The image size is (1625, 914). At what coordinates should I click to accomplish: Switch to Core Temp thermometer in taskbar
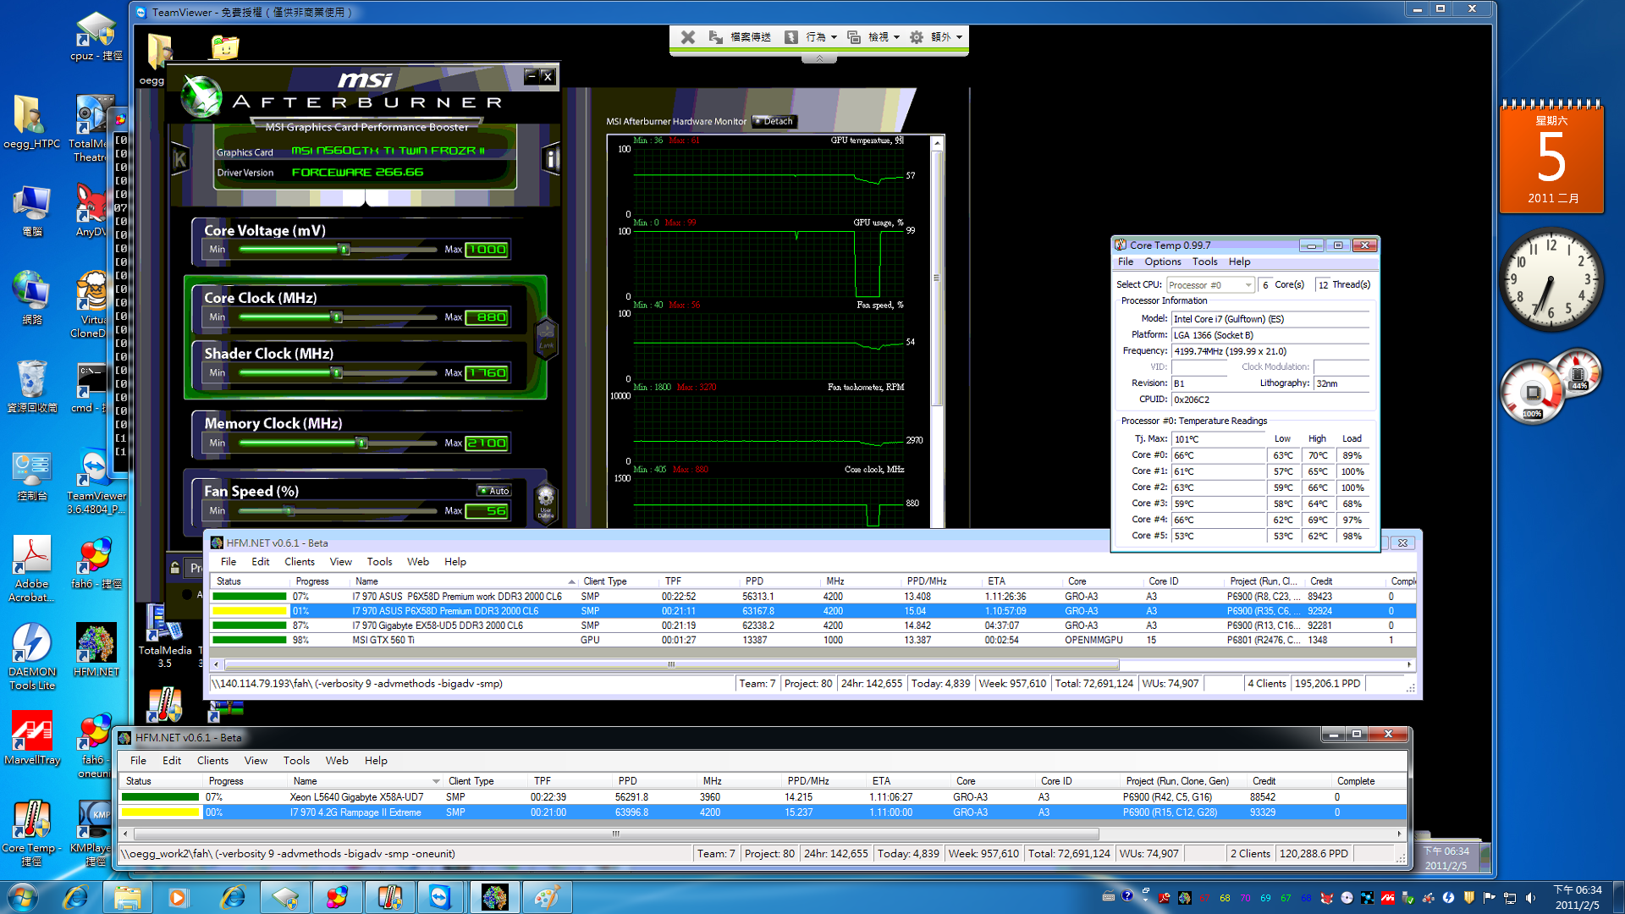[x=389, y=896]
